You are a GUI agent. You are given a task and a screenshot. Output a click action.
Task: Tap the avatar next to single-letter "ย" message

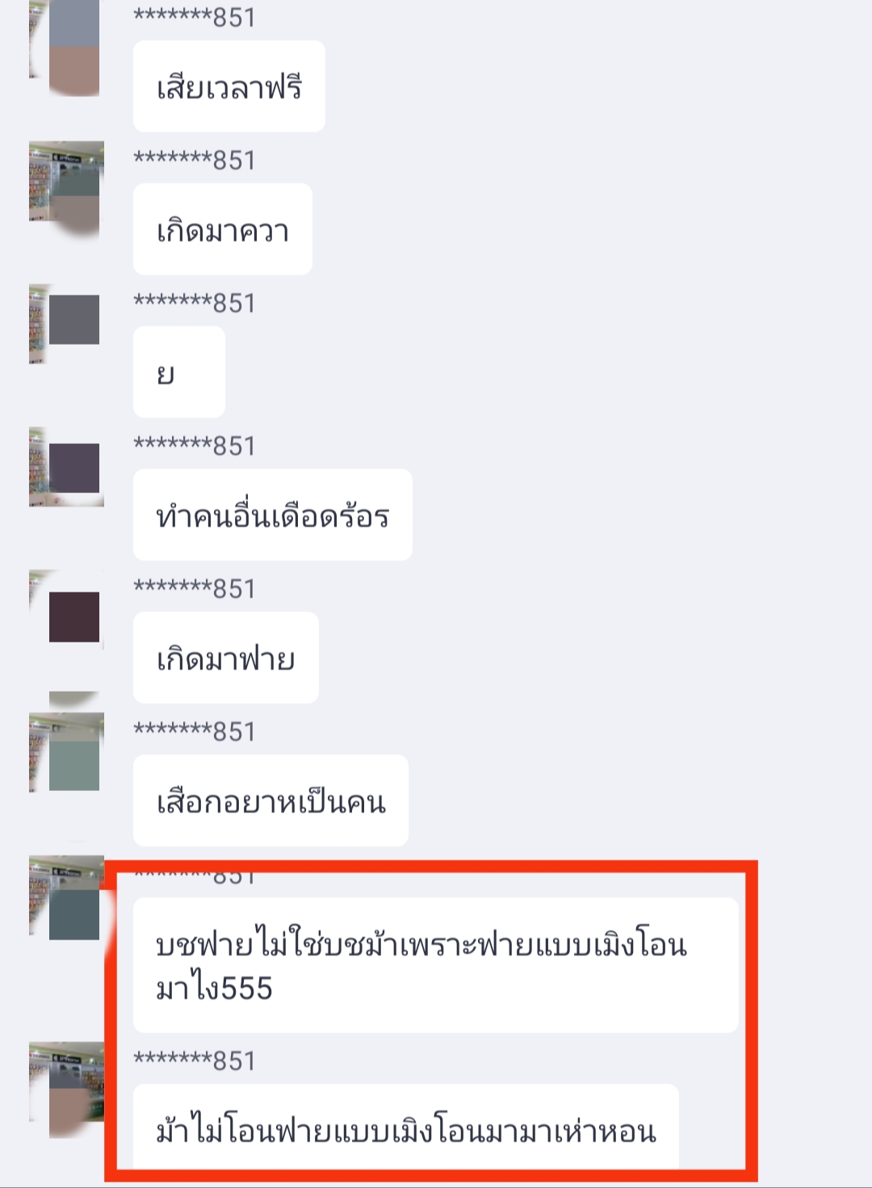[x=65, y=323]
